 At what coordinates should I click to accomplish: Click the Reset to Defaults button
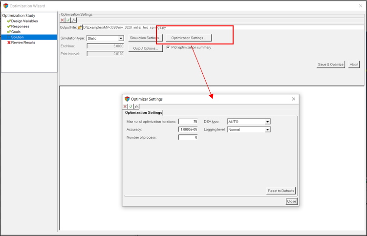point(281,191)
